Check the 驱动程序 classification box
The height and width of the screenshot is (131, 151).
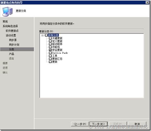(50, 44)
